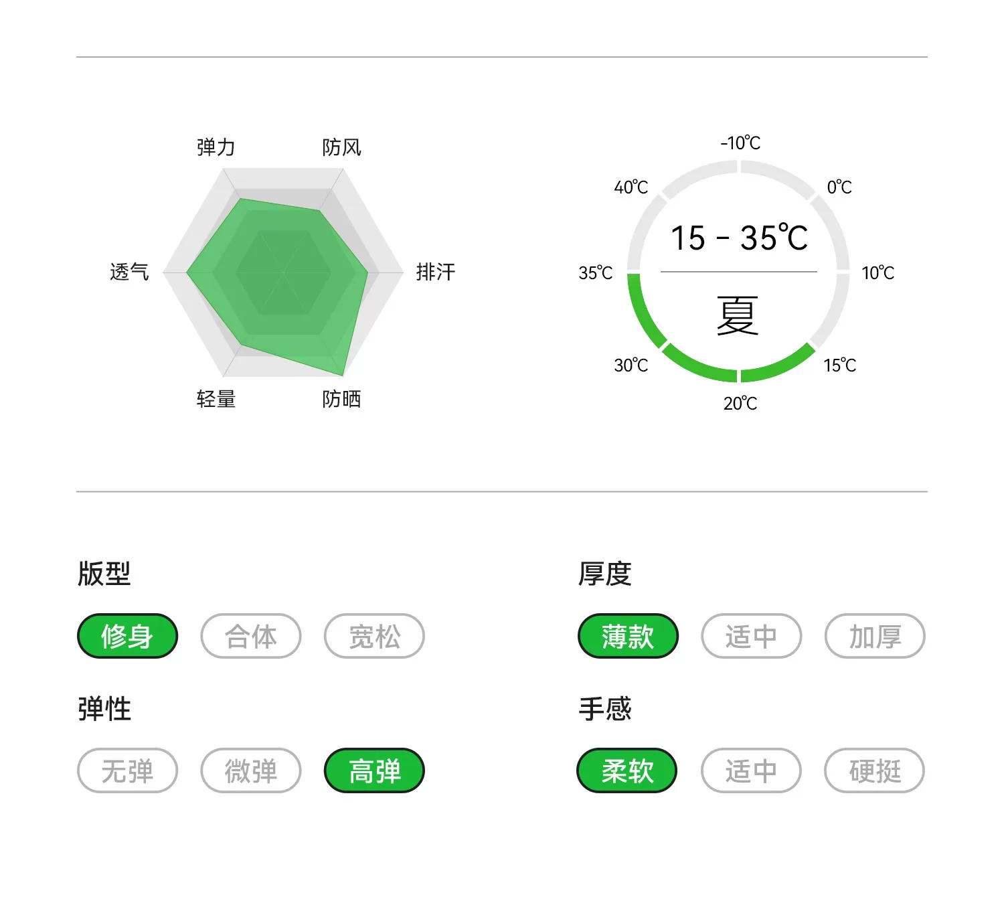Choose the 微弹 elasticity pill
Image resolution: width=1004 pixels, height=901 pixels.
(x=251, y=770)
